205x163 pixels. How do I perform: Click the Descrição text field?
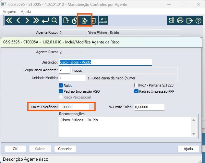tap(105, 62)
